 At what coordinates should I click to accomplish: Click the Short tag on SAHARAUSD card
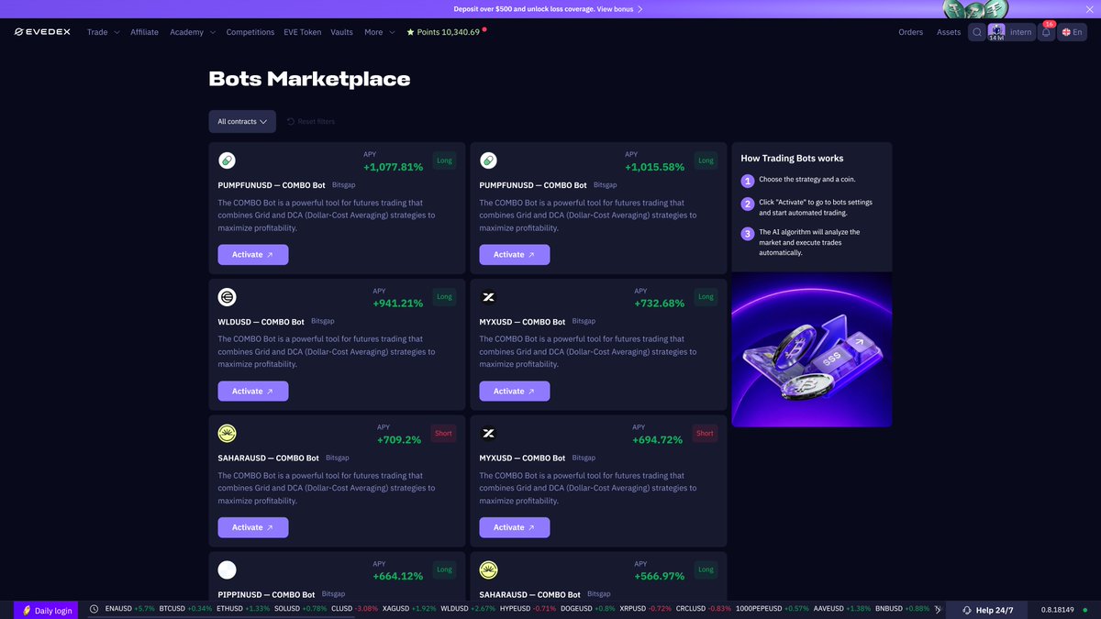(443, 434)
